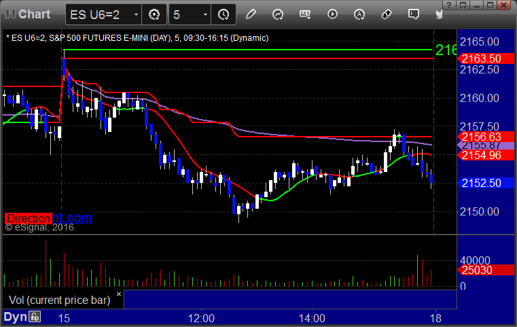Click the 12:00 time axis label
Screen dimensions: 517x327
pos(201,318)
